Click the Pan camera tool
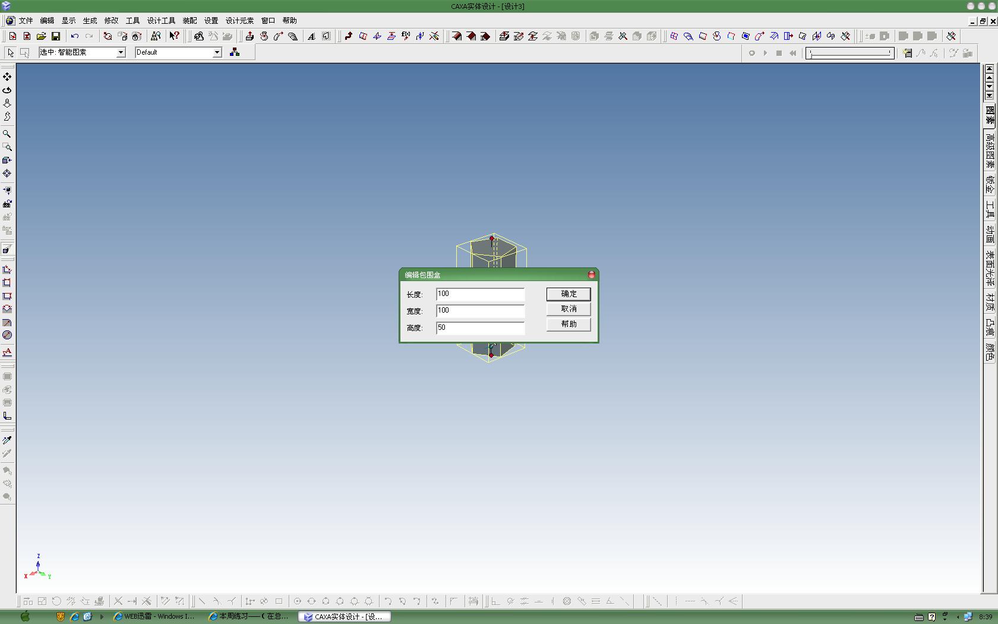 tap(7, 77)
